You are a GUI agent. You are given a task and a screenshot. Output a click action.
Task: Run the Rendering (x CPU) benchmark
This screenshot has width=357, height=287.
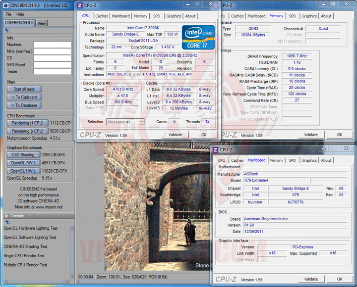[x=27, y=131]
